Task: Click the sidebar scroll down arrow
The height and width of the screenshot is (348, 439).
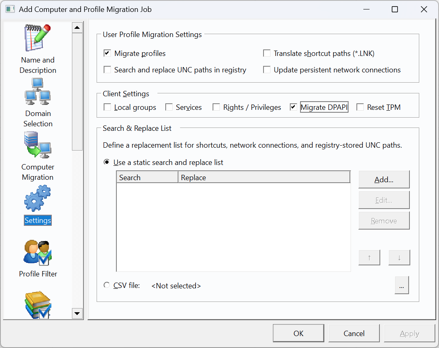Action: [77, 313]
